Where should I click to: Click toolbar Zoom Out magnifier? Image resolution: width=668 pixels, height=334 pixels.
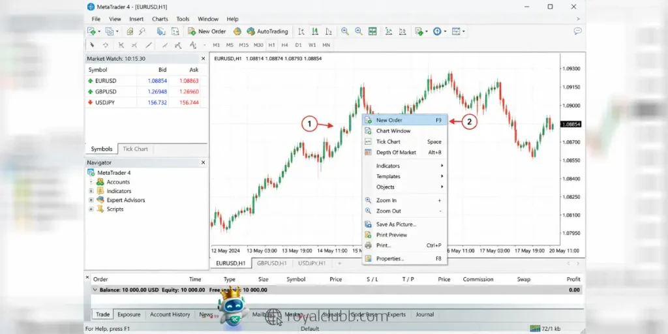(x=359, y=31)
